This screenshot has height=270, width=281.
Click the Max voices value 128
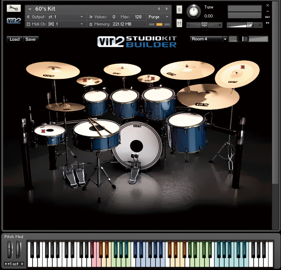click(x=138, y=17)
